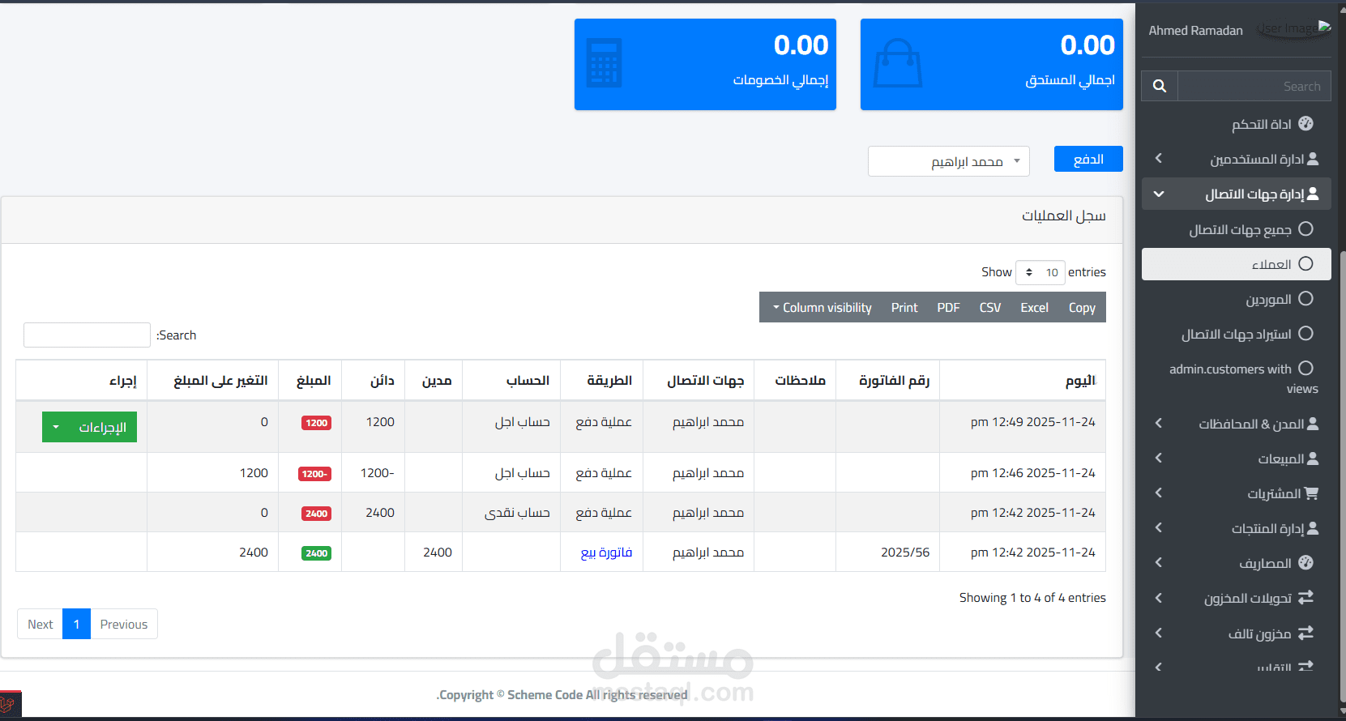
Task: Click the shopping bag icon on اجمالي المستحق card
Action: (x=898, y=63)
